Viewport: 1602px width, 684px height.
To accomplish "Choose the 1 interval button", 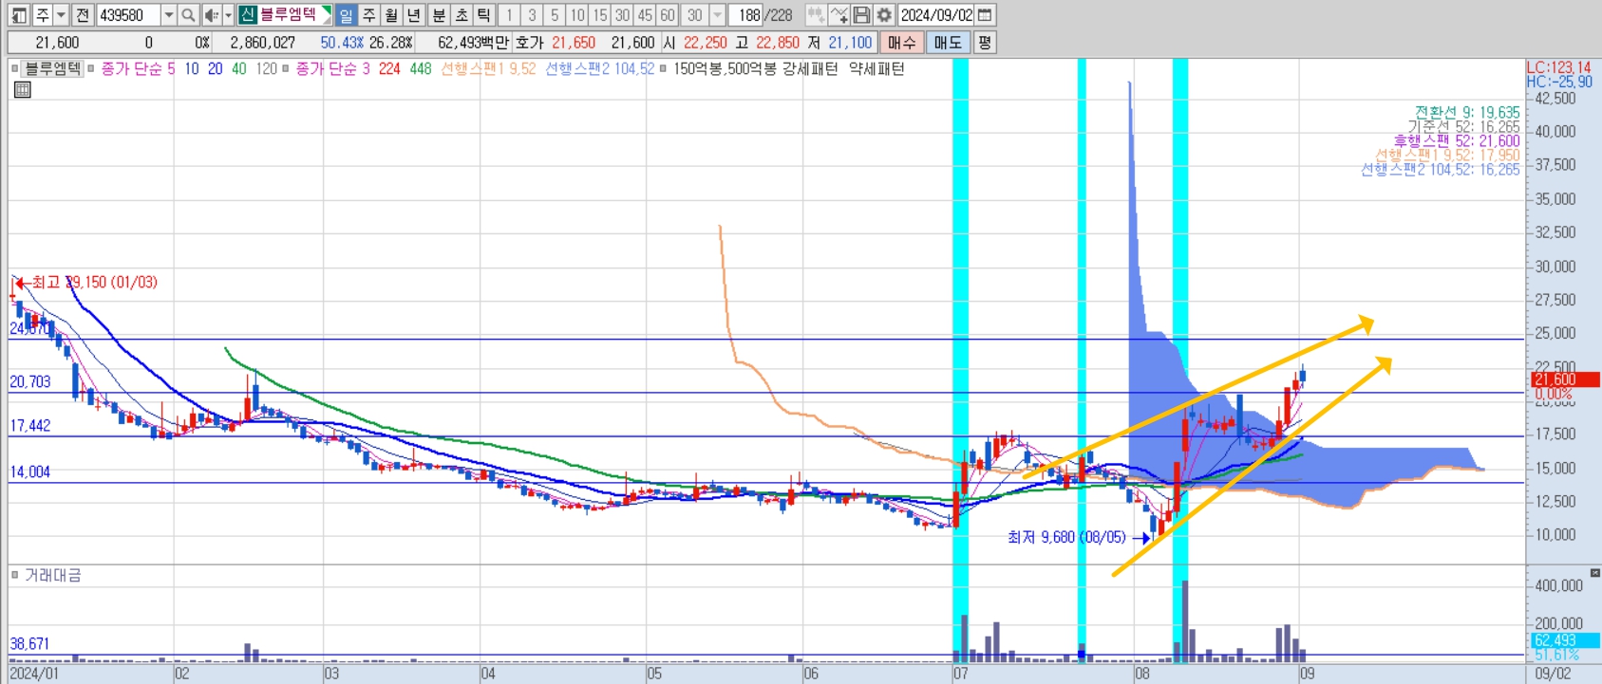I will click(x=509, y=15).
